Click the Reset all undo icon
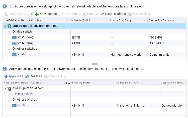The height and width of the screenshot is (118, 188). pyautogui.click(x=27, y=77)
